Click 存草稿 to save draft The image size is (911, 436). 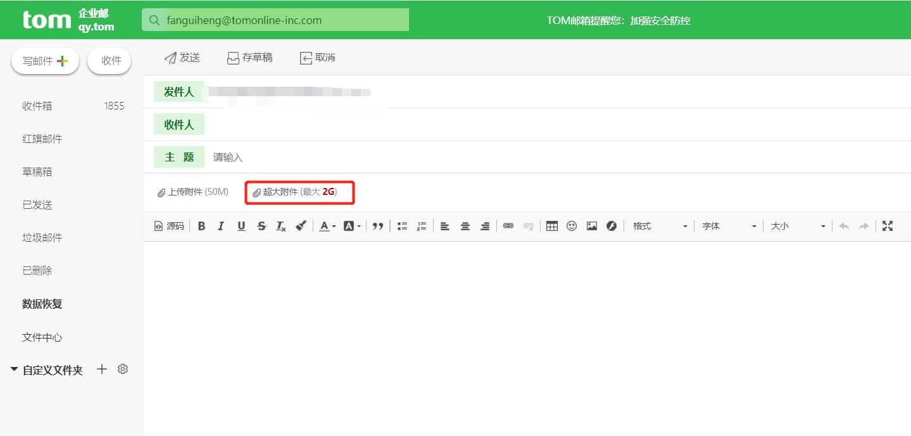(x=249, y=58)
